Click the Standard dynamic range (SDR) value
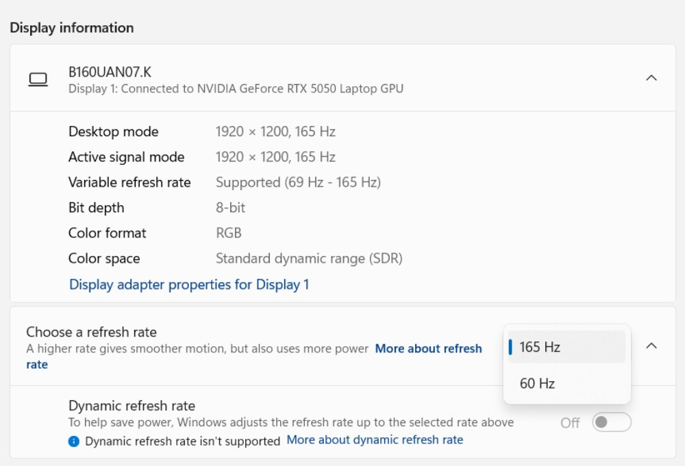The width and height of the screenshot is (685, 466). click(x=309, y=258)
